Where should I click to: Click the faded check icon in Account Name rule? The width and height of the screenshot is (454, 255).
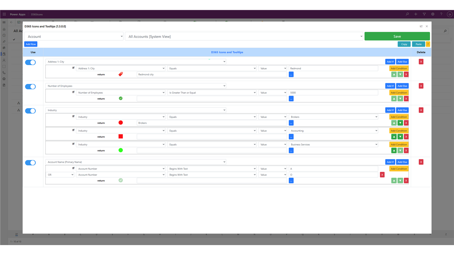(121, 180)
